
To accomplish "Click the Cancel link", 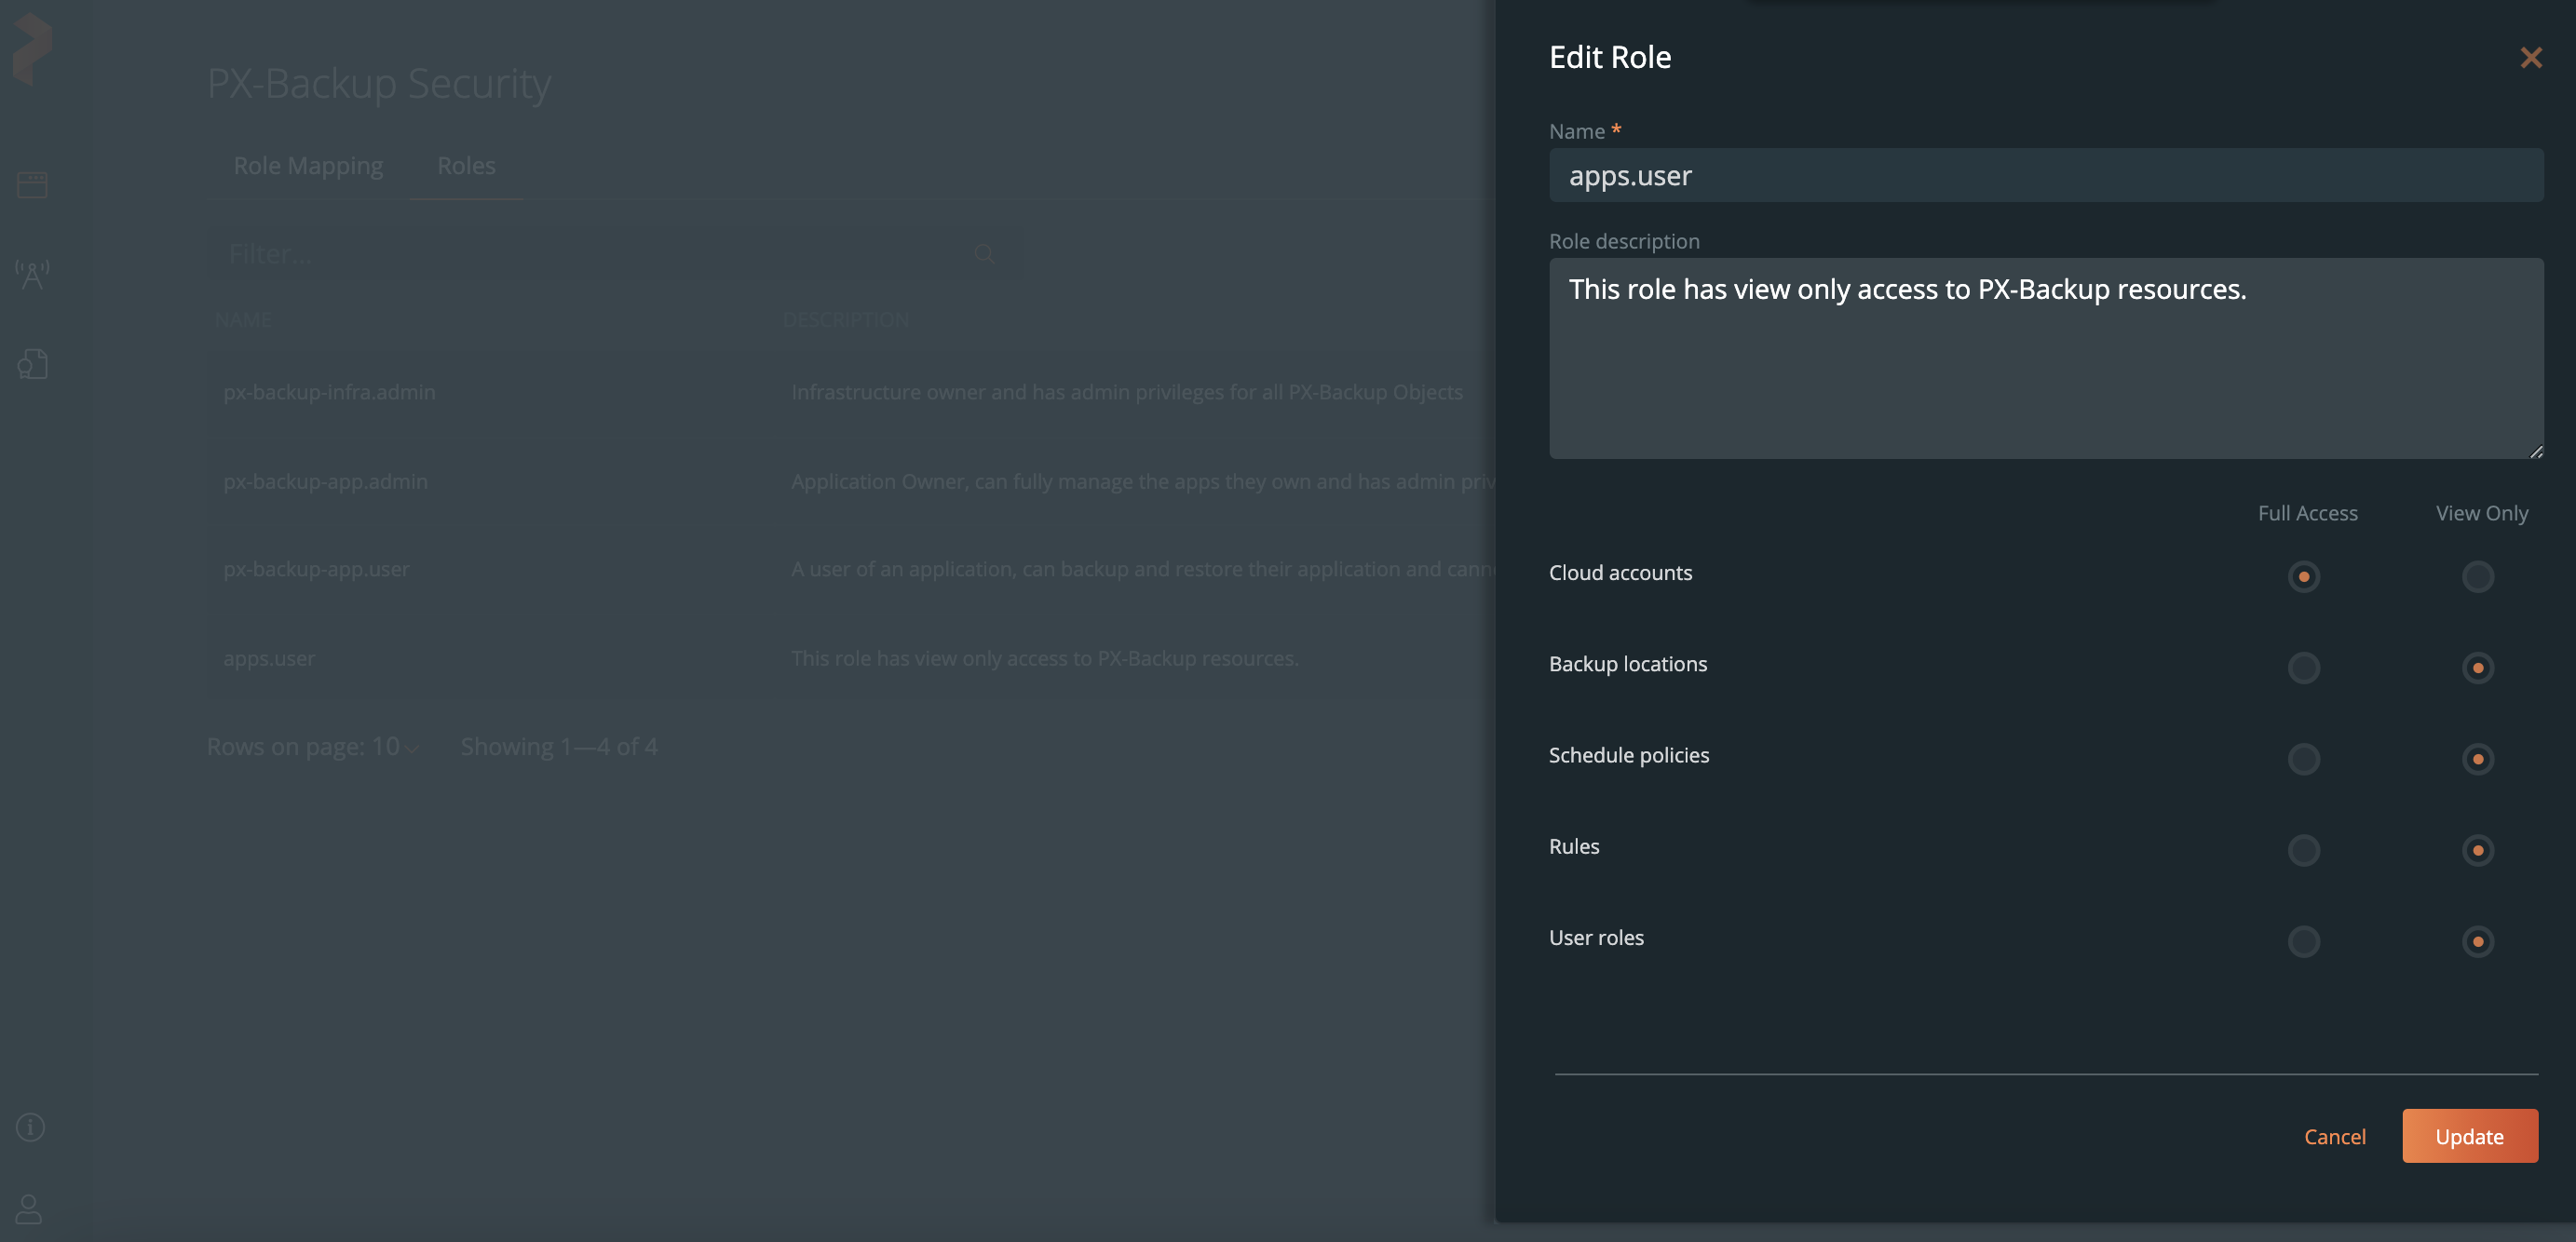I will click(x=2334, y=1136).
